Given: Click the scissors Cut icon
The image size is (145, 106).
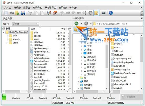Looking at the screenshot, I should pyautogui.click(x=30, y=13).
